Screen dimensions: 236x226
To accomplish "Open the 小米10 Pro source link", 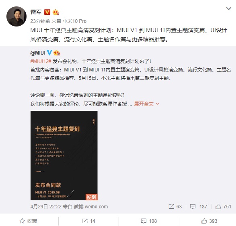I will (x=74, y=21).
